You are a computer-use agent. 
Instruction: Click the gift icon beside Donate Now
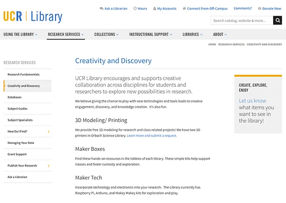click(x=260, y=8)
